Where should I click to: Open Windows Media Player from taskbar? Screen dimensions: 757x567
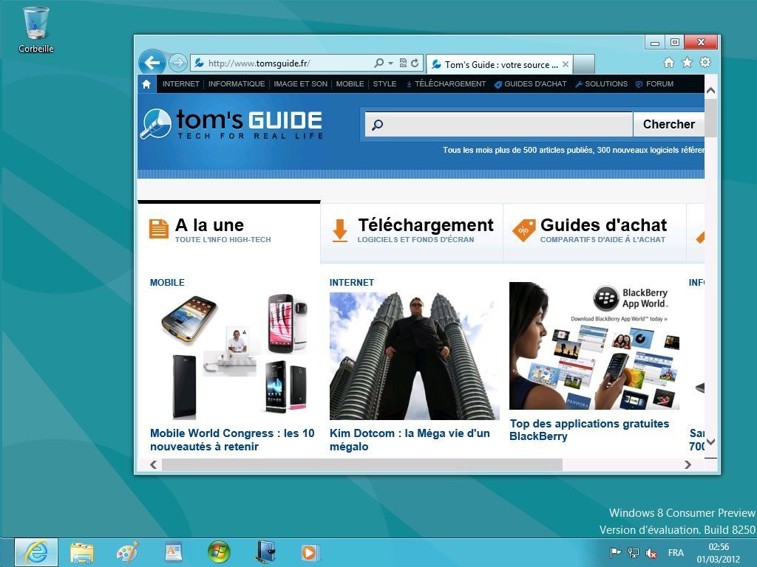310,552
